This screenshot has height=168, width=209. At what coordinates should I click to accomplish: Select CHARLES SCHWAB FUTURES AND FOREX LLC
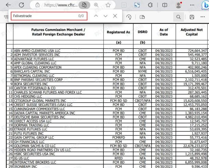[48, 92]
